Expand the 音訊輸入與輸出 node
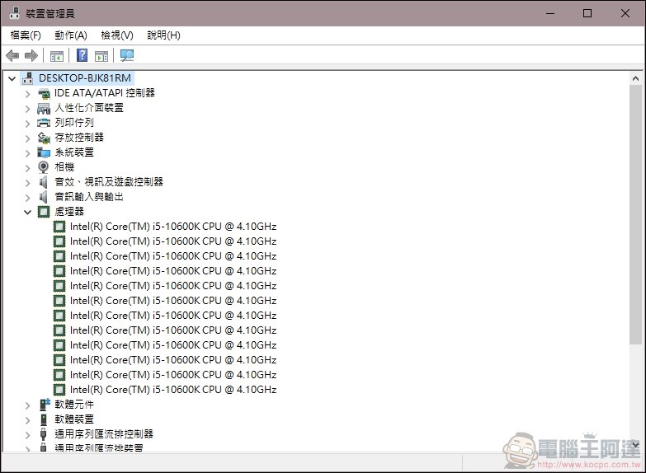Image resolution: width=646 pixels, height=473 pixels. coord(27,198)
